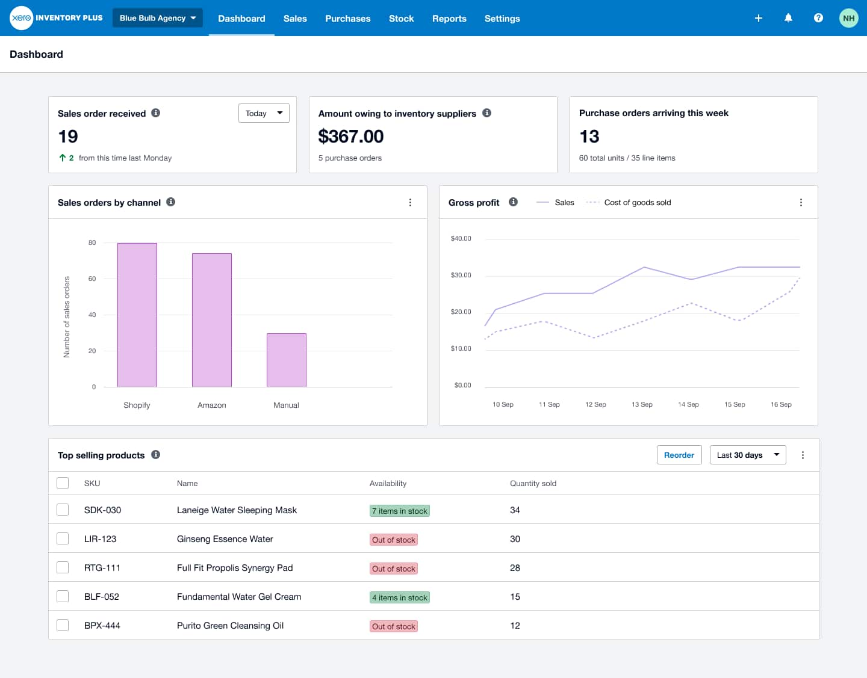Go to the Reports section
The image size is (867, 678).
[x=449, y=19]
